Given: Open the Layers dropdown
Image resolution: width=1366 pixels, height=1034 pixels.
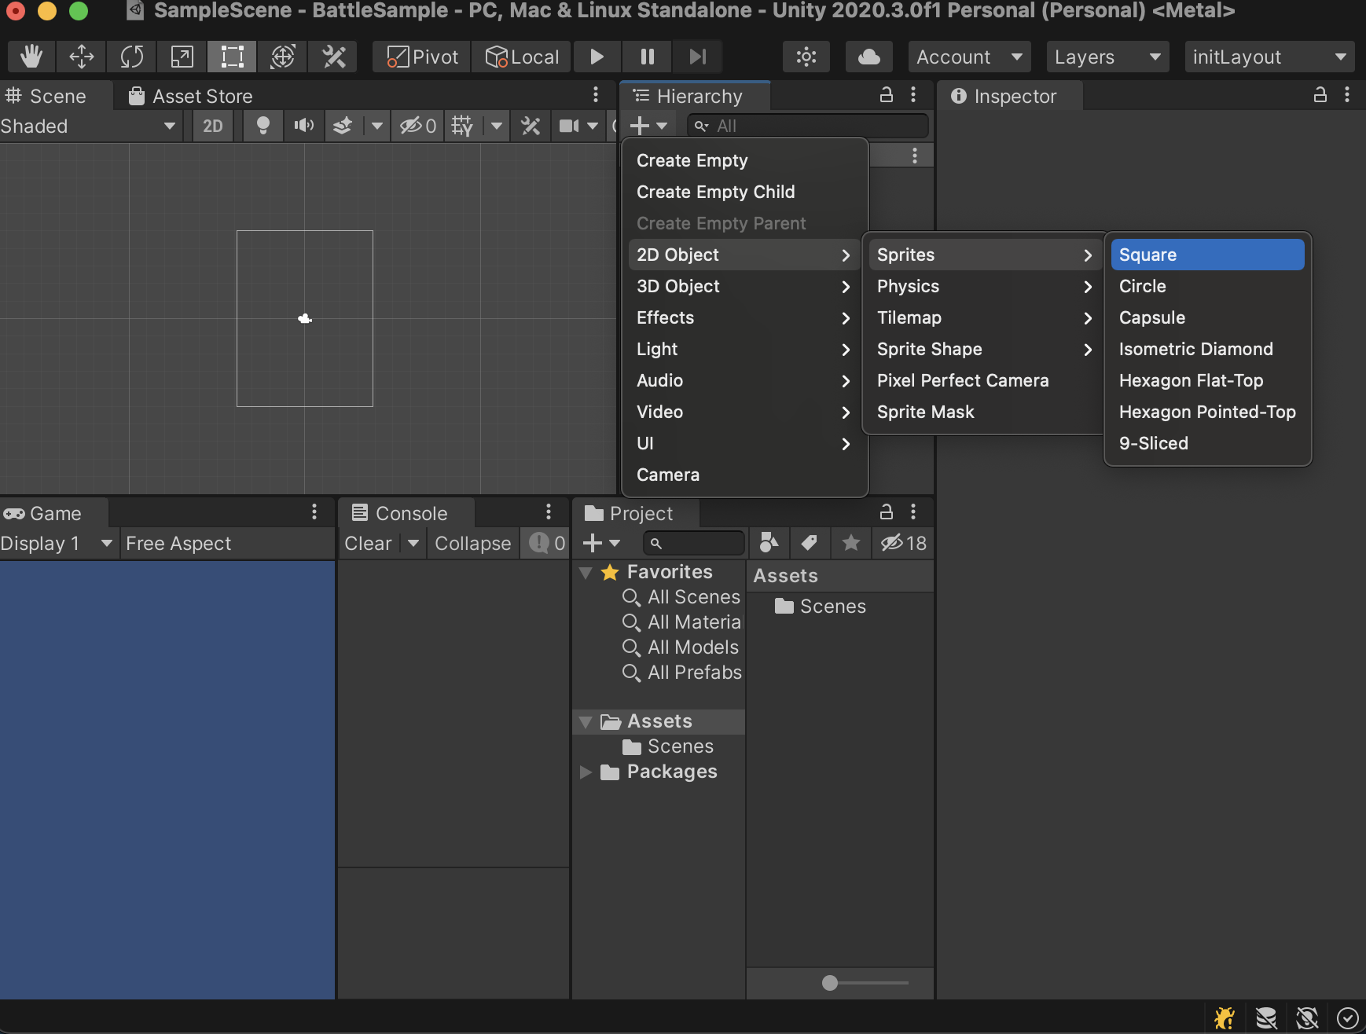Looking at the screenshot, I should coord(1107,57).
